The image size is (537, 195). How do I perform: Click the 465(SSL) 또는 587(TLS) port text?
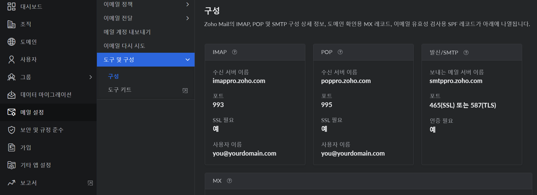[x=463, y=105]
